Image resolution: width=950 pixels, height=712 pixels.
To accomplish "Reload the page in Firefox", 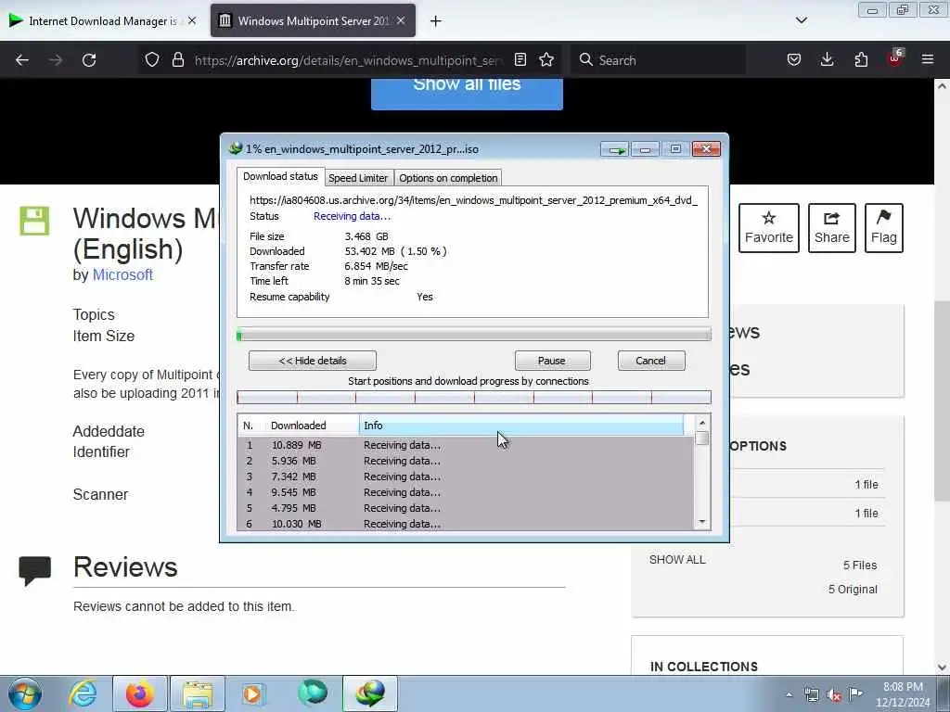I will click(x=89, y=60).
